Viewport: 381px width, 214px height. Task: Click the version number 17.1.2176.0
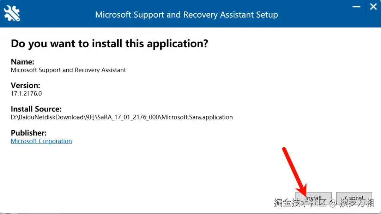[x=26, y=94]
